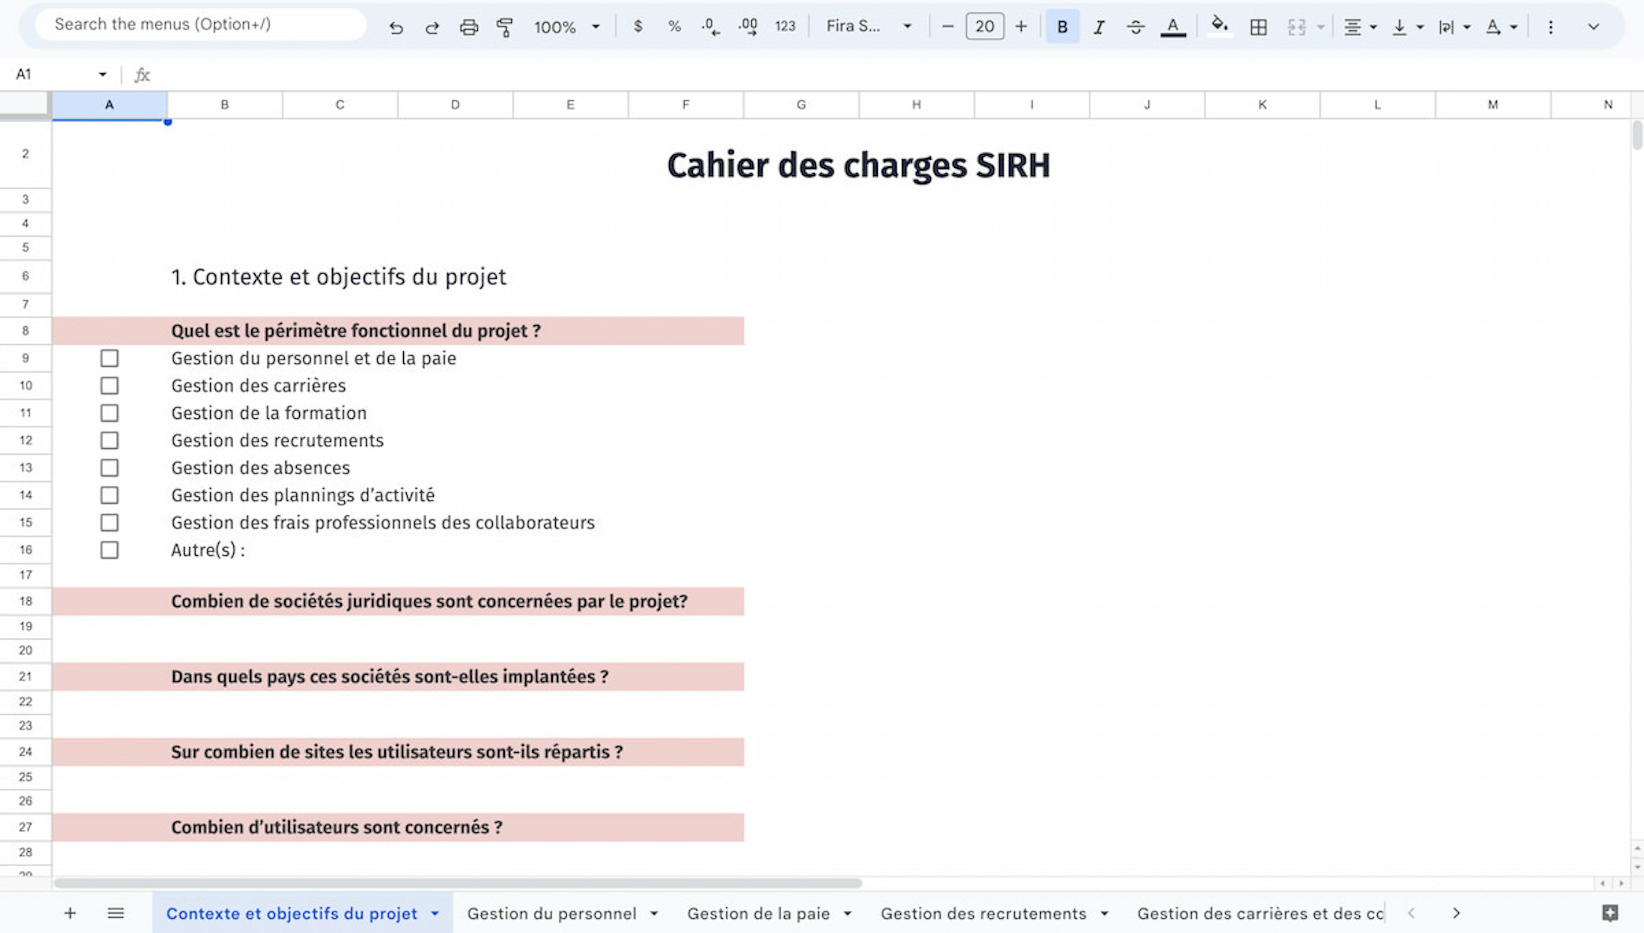Viewport: 1644px width, 933px height.
Task: Click the fx formula icon
Action: point(142,75)
